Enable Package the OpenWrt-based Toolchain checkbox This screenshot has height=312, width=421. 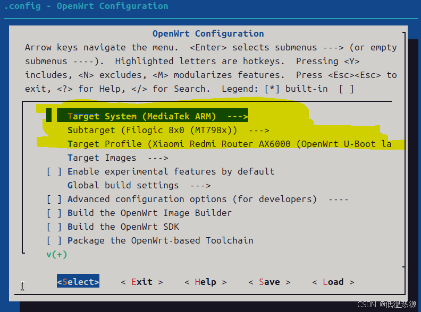point(54,240)
